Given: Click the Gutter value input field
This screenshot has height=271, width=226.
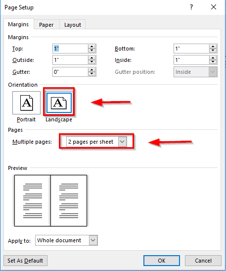Looking at the screenshot, I should pos(70,72).
